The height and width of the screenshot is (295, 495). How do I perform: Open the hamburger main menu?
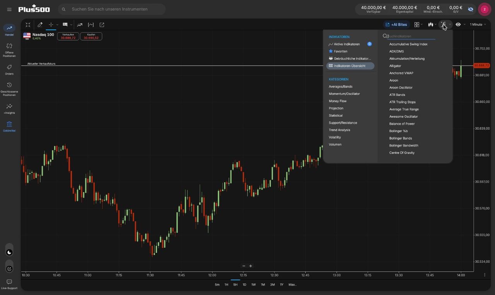click(9, 9)
